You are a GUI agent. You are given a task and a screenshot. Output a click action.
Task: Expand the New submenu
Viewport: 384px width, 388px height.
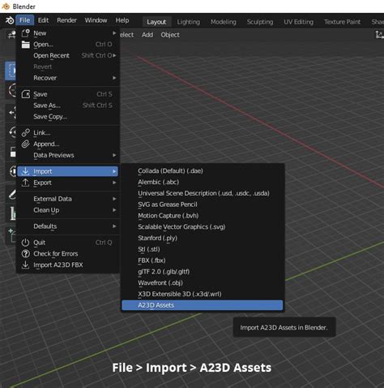(68, 33)
